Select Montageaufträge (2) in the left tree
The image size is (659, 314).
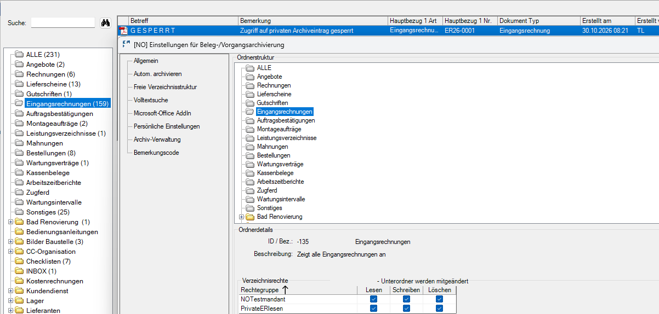(56, 124)
